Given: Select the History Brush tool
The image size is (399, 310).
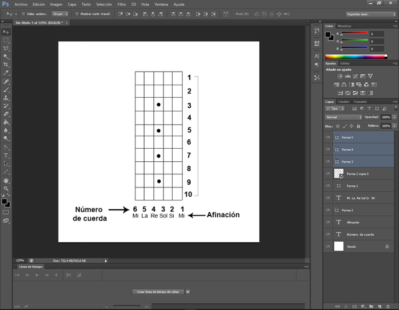Looking at the screenshot, I should tap(6, 106).
